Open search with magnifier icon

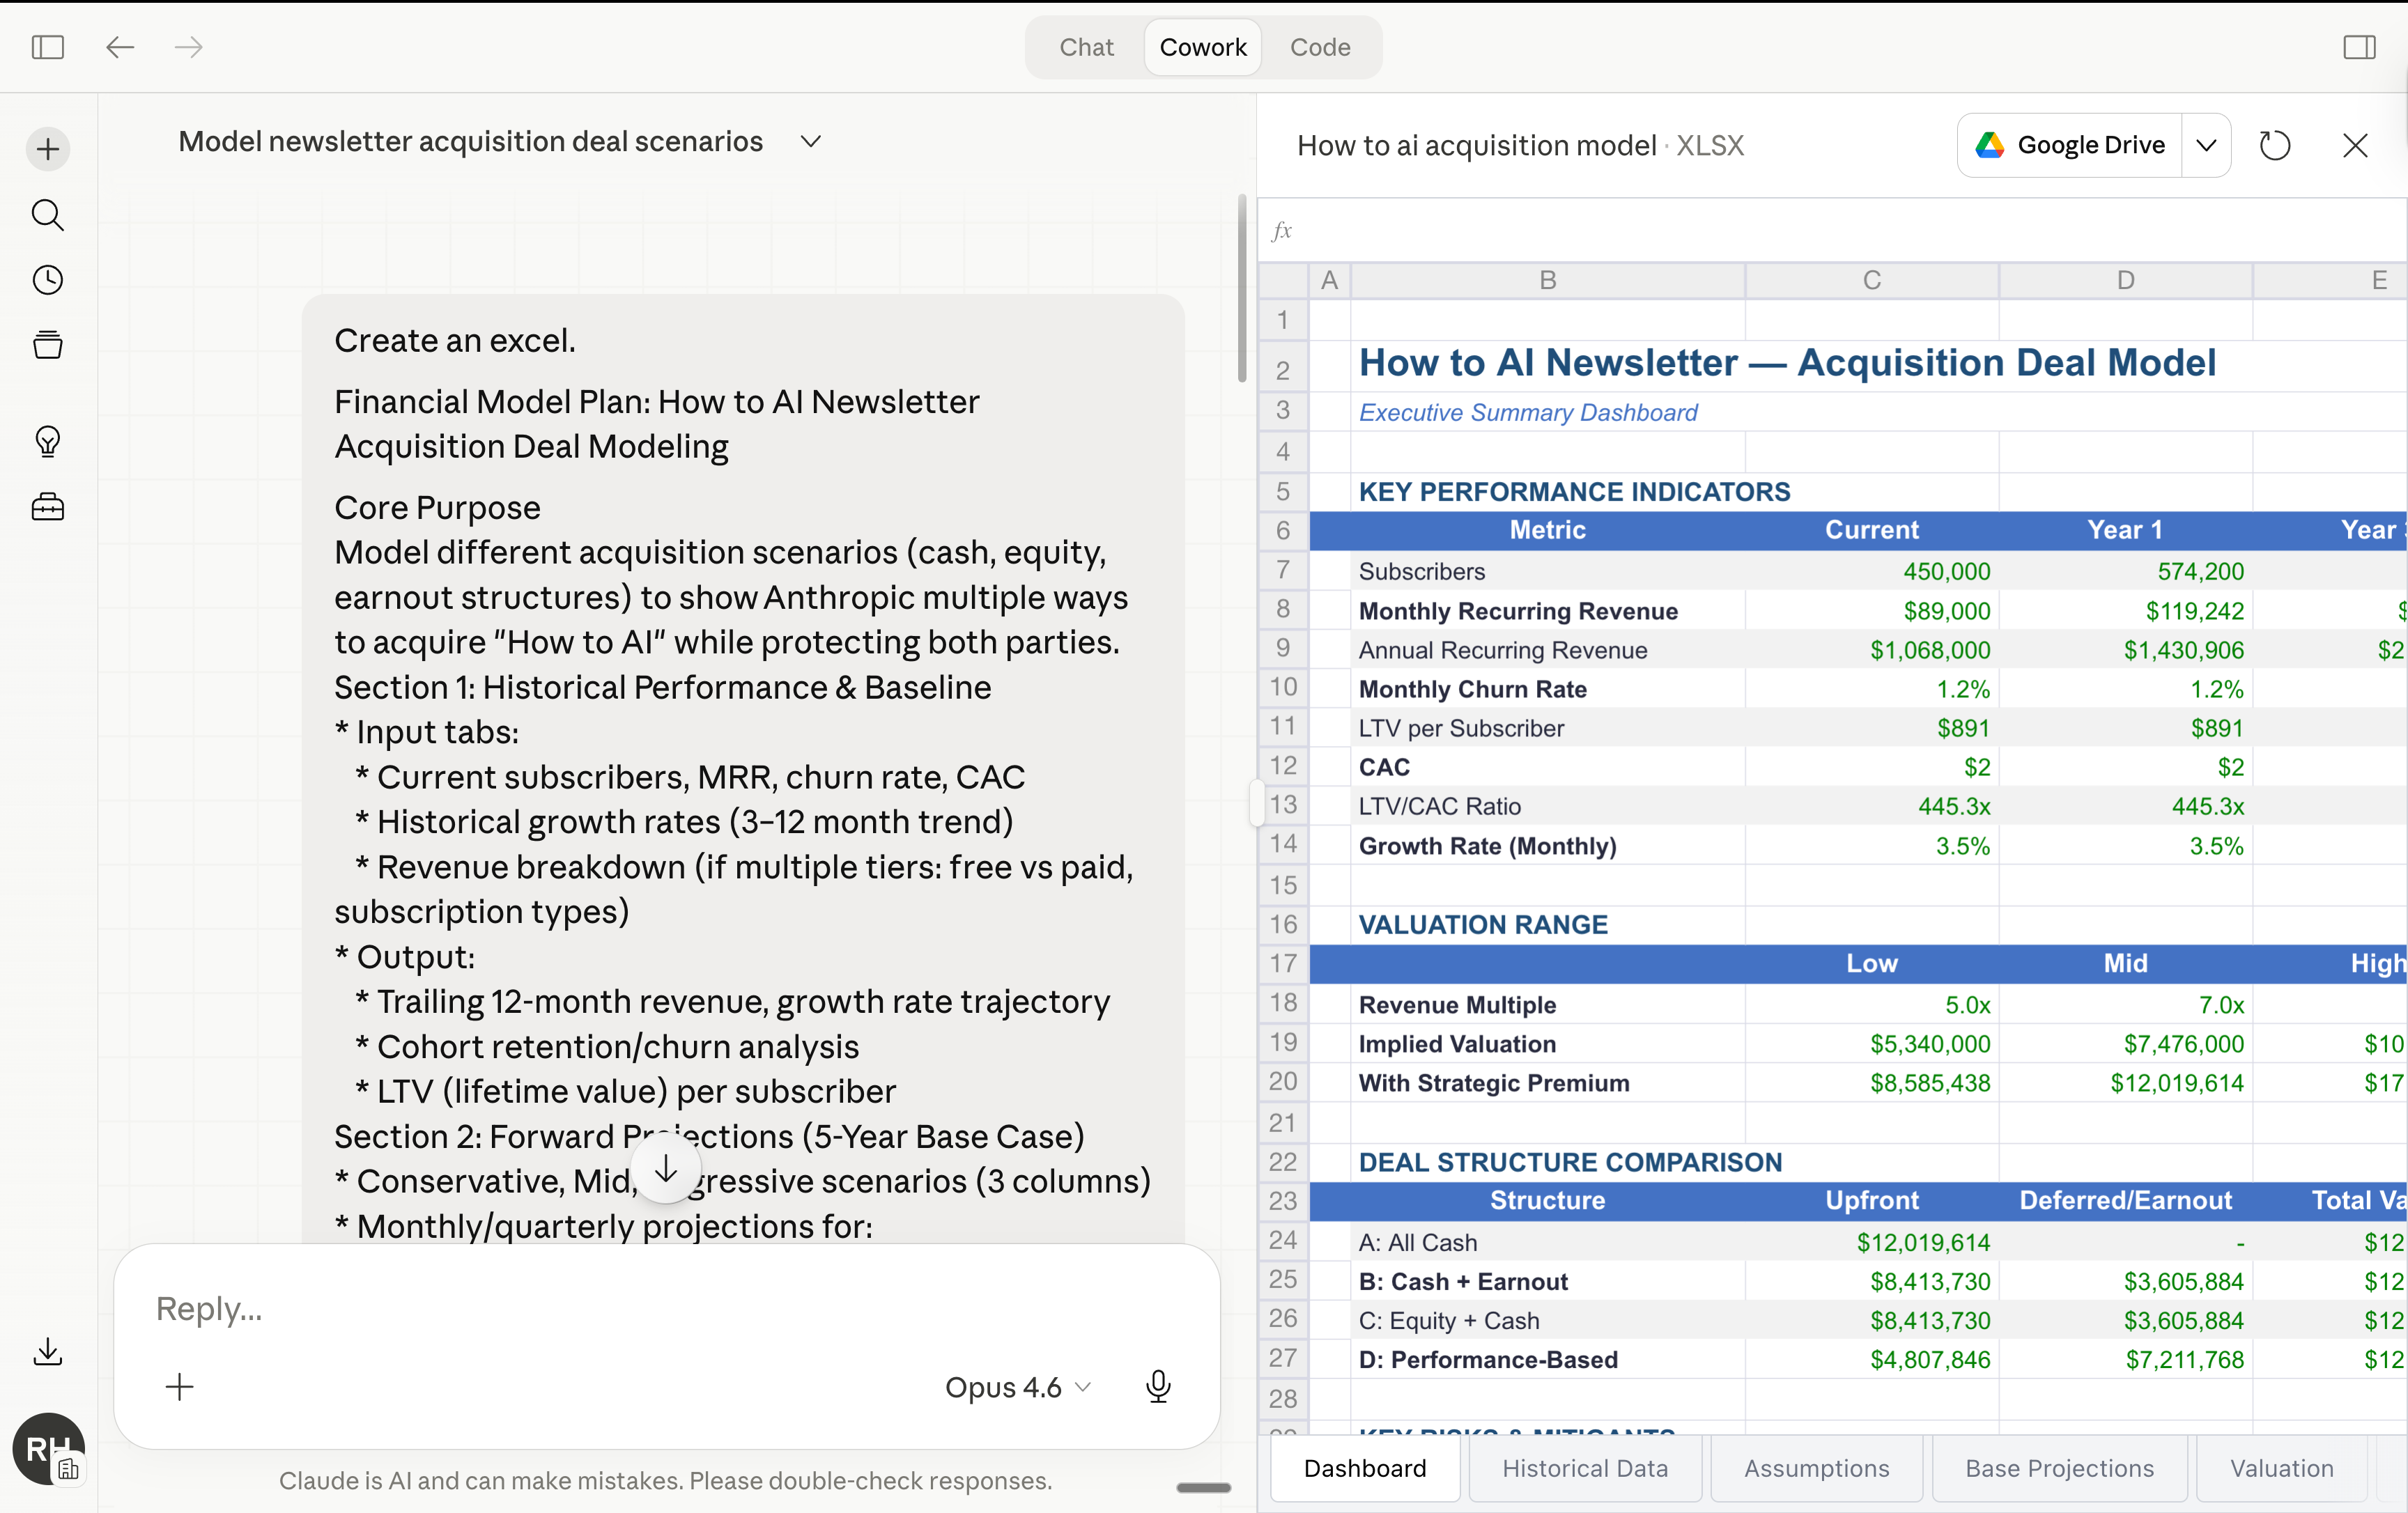(48, 215)
